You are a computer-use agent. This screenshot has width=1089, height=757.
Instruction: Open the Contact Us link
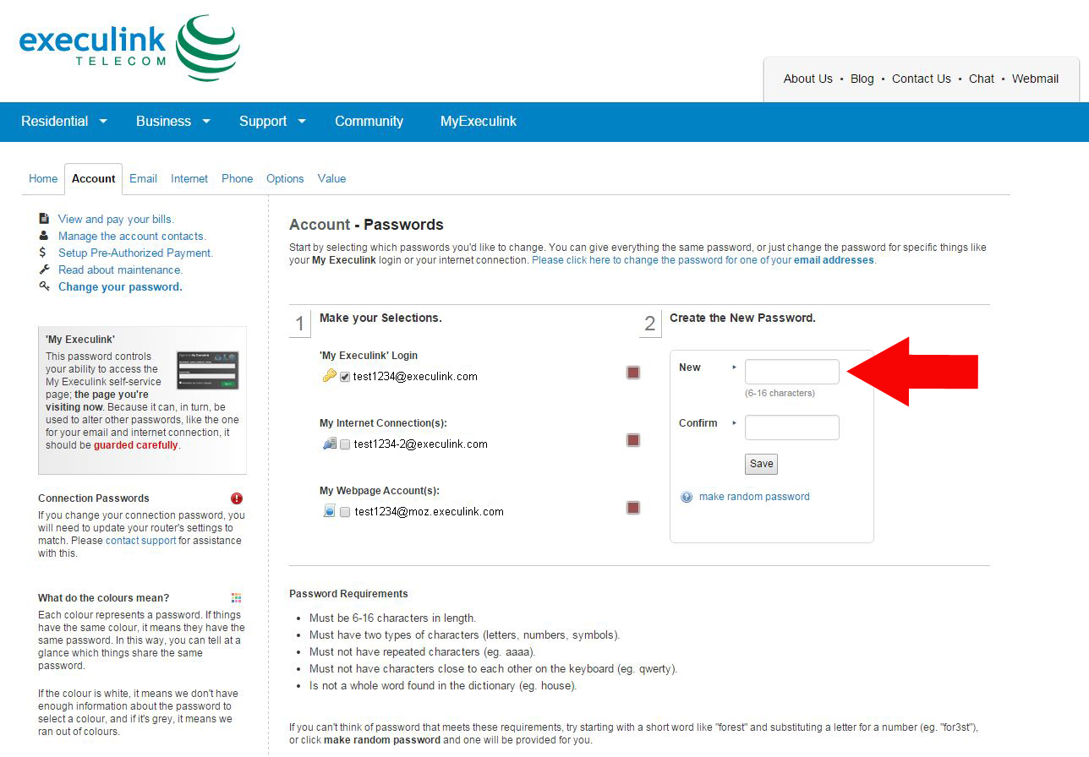(x=922, y=79)
